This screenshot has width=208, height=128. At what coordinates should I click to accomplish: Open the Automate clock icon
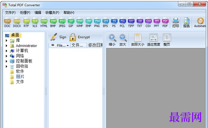(200, 22)
